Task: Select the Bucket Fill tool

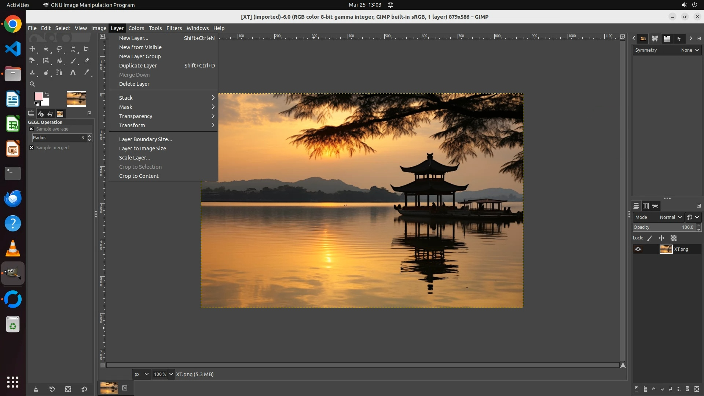Action: pos(59,61)
